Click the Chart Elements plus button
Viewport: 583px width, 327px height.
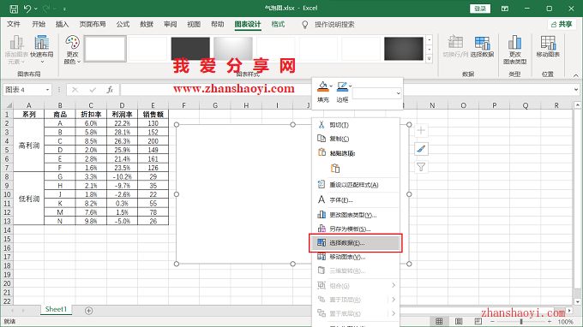click(x=421, y=131)
